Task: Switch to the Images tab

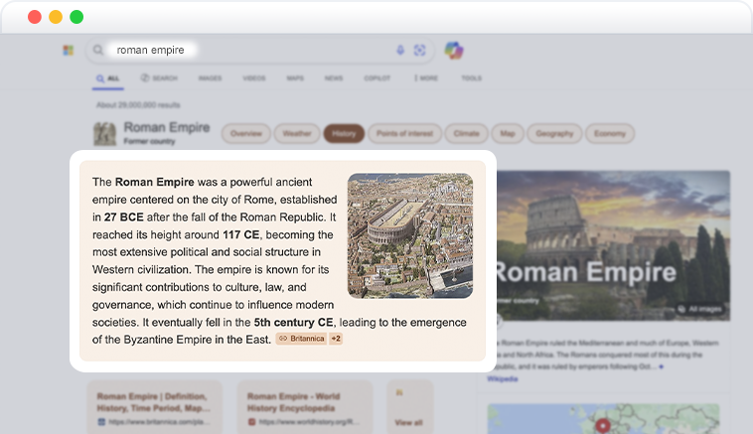Action: click(211, 77)
